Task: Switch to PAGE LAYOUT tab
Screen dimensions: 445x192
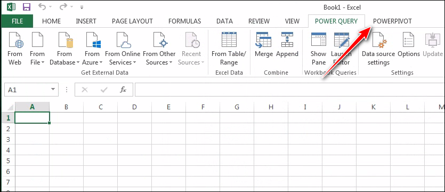Action: point(132,21)
